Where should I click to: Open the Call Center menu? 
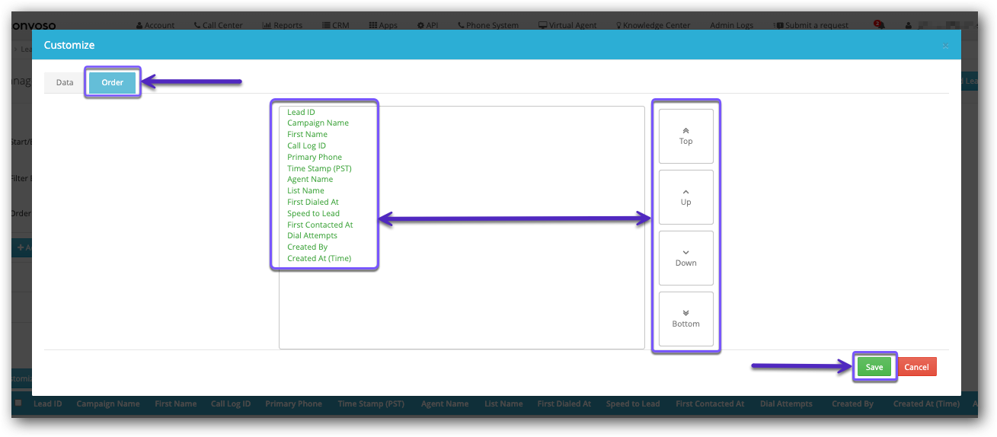219,25
